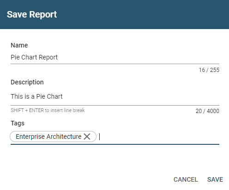The height and width of the screenshot is (190, 229).
Task: Click the Tags field label
Action: (18, 123)
